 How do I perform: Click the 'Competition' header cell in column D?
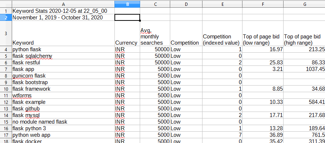186,34
